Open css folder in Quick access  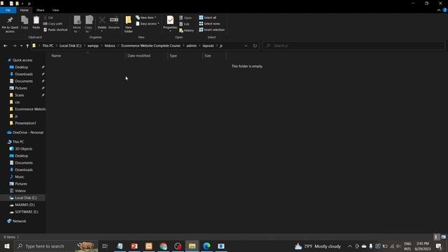17,102
